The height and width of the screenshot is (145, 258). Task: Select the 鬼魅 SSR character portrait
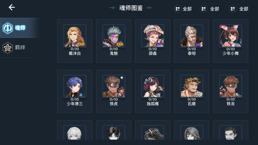tap(114, 36)
